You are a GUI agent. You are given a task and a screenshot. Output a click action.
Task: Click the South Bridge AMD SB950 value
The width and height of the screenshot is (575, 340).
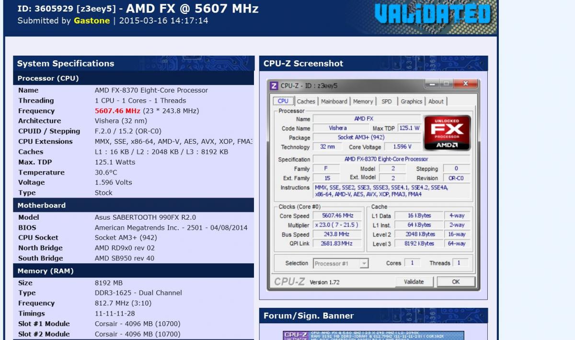tap(125, 258)
